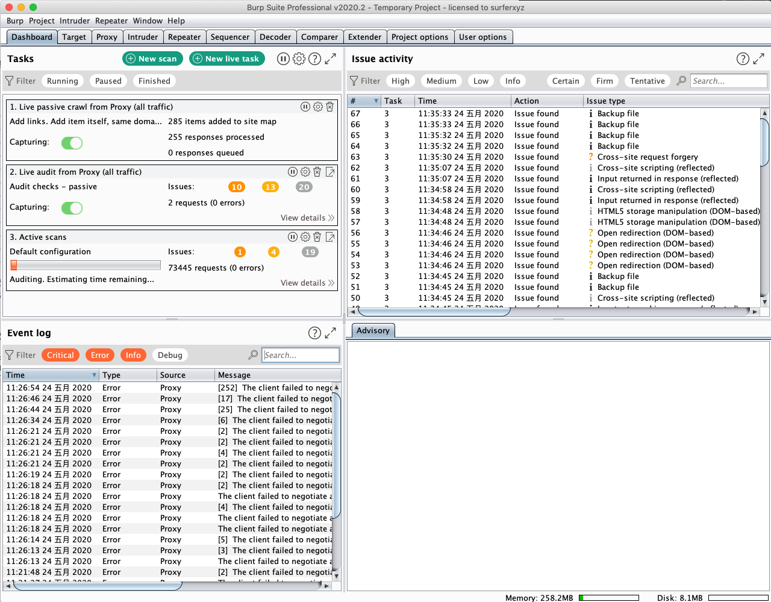Select event log row at 11:26:54
Screen dimensions: 771x602
tap(168, 387)
